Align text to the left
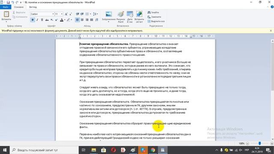 click(77, 20)
